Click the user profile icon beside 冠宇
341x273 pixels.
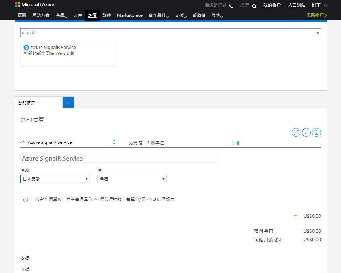click(x=325, y=5)
